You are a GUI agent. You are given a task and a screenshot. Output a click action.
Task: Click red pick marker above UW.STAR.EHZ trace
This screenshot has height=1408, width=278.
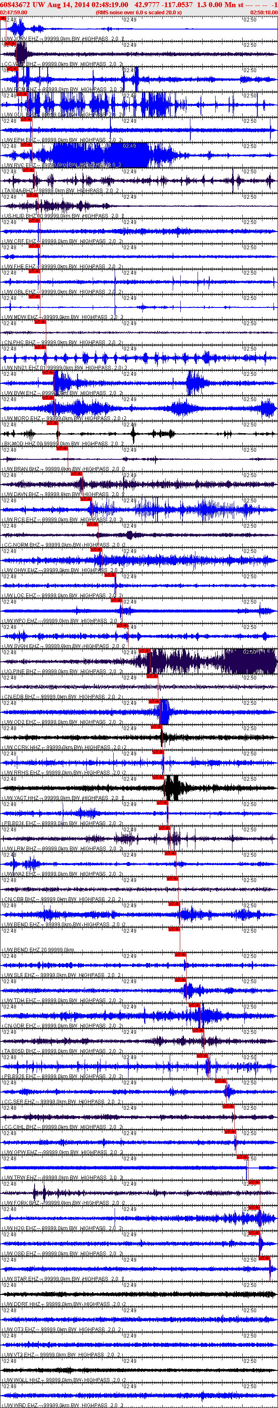(265, 1259)
